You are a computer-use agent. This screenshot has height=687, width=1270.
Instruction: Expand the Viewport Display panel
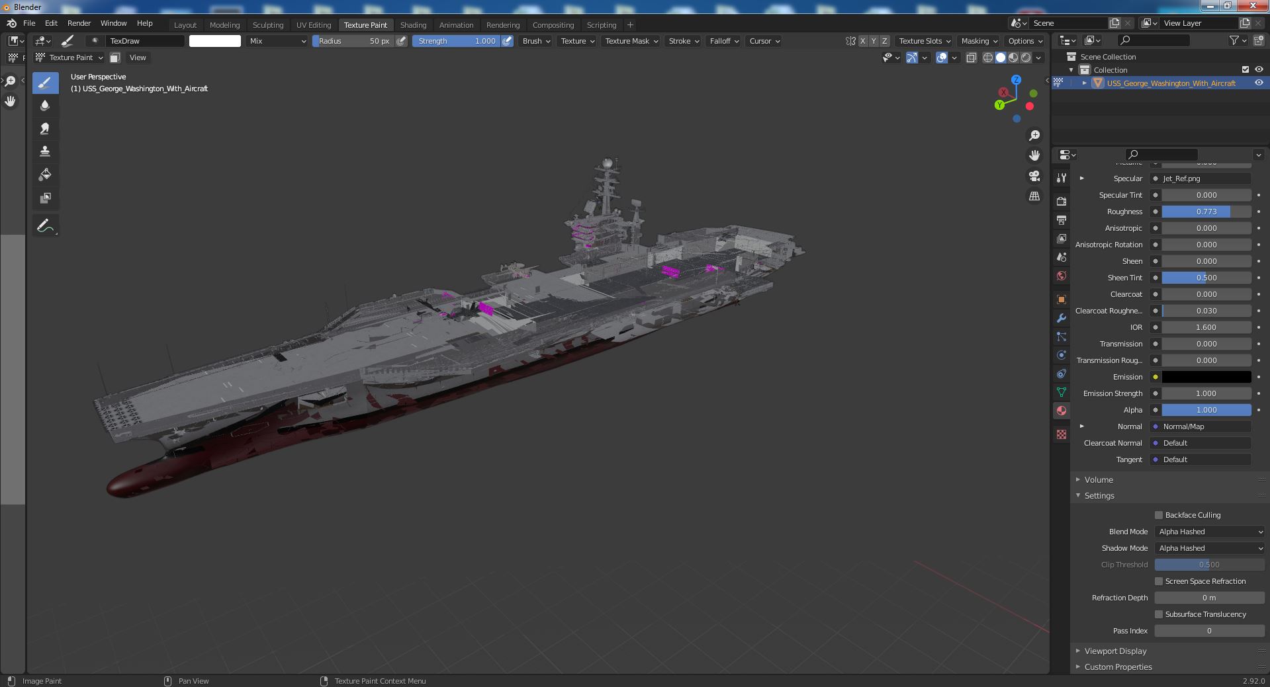[x=1115, y=651]
